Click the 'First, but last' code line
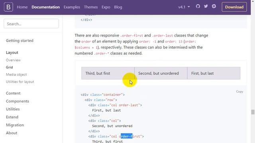Viewport: 255px width, 143px height. coord(106,110)
